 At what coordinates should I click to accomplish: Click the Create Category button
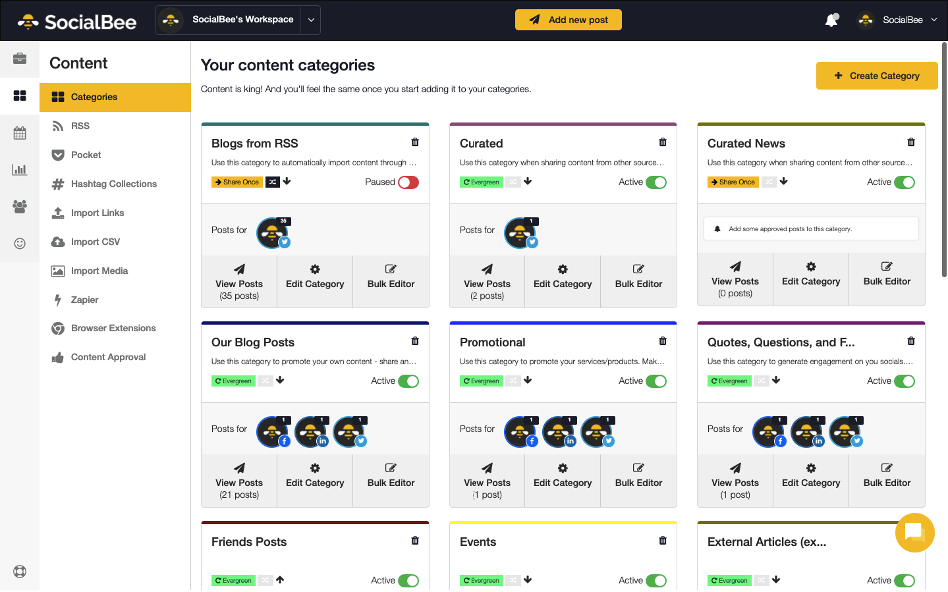(x=876, y=76)
